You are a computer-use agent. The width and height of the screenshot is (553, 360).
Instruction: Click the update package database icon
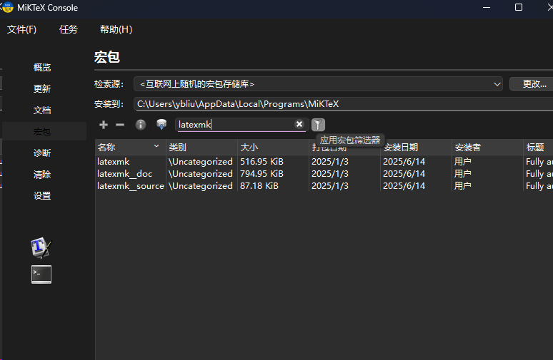[x=161, y=125]
